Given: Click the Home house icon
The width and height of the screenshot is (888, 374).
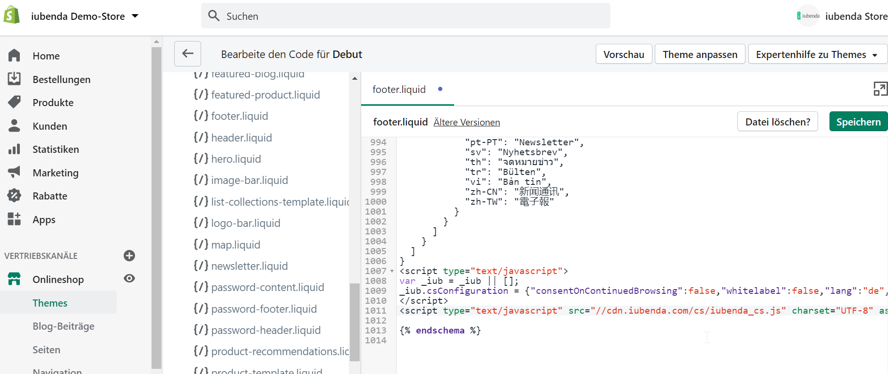Looking at the screenshot, I should click(14, 56).
